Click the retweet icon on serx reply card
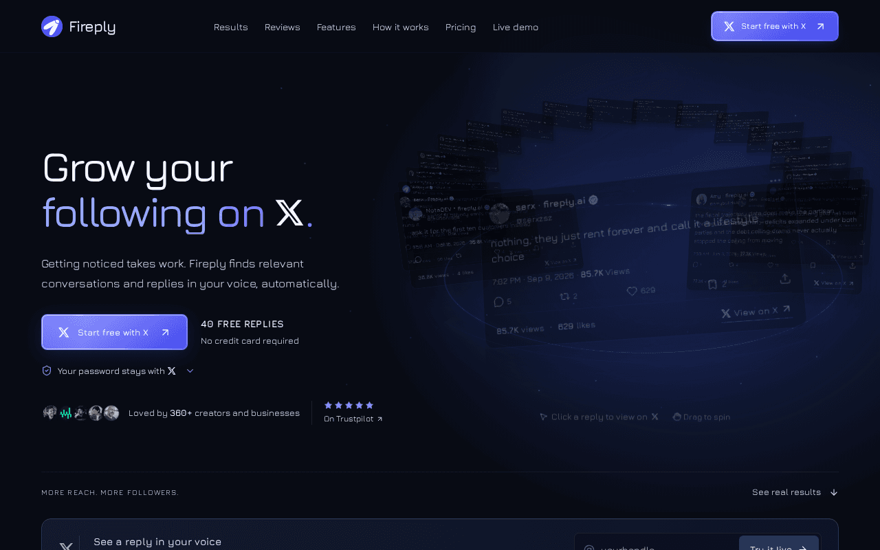This screenshot has width=880, height=550. coord(565,296)
